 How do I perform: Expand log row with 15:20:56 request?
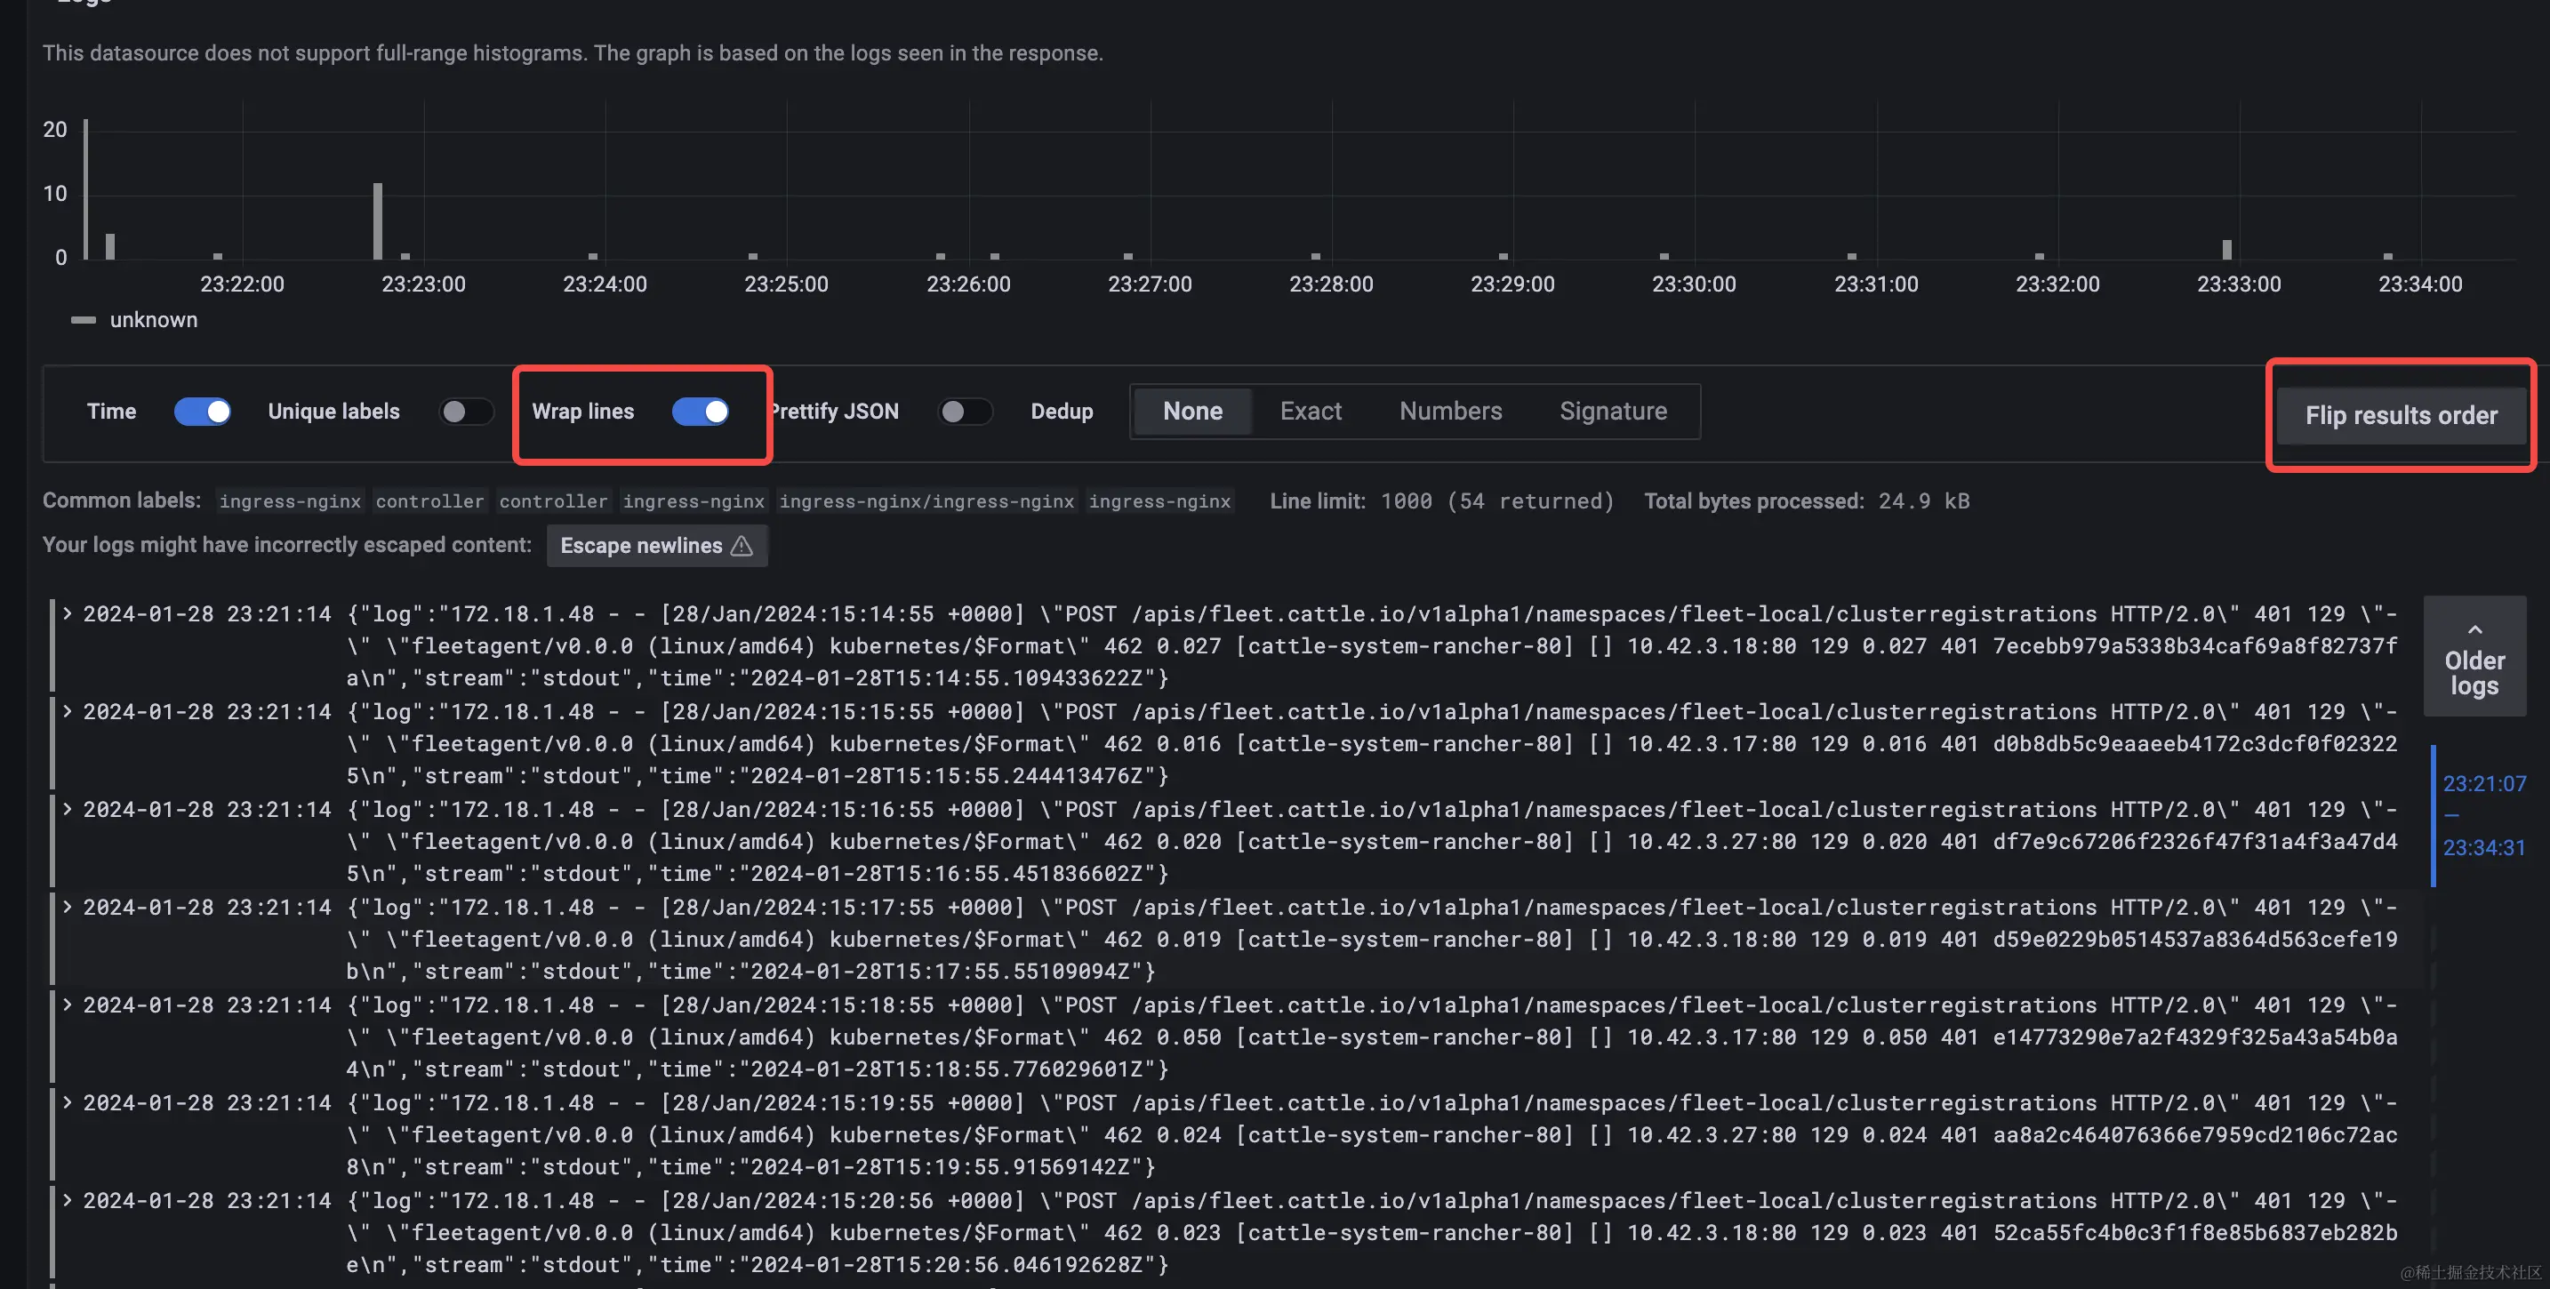[68, 1200]
